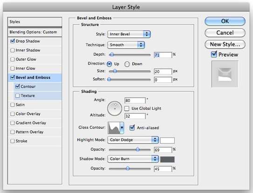Screen dimensions: 253x193
Task: Open Shadow Mode dropdown showing Color Burn
Action: (133, 159)
